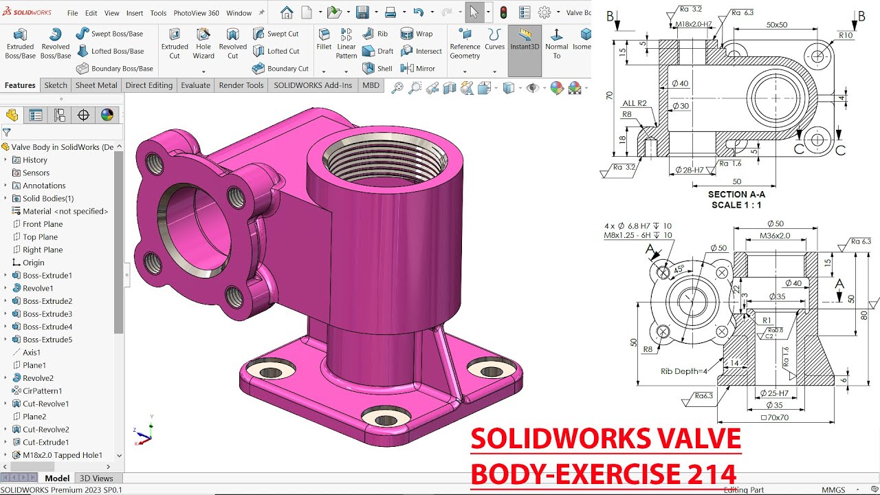Image resolution: width=880 pixels, height=495 pixels.
Task: Click the Print icon
Action: tap(390, 12)
